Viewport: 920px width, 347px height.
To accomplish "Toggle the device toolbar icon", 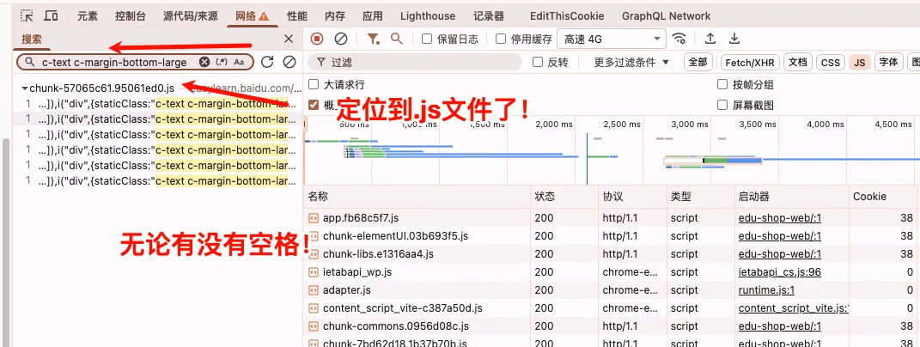I will click(x=52, y=15).
